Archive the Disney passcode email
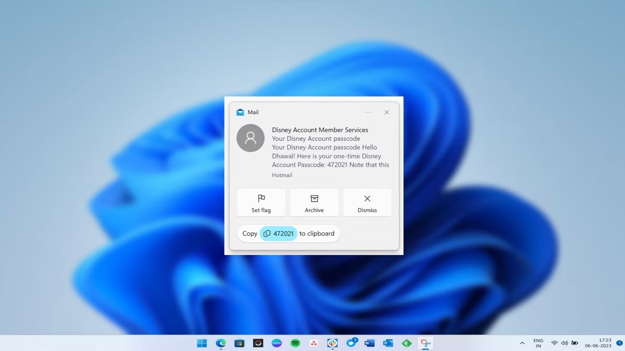 (314, 203)
